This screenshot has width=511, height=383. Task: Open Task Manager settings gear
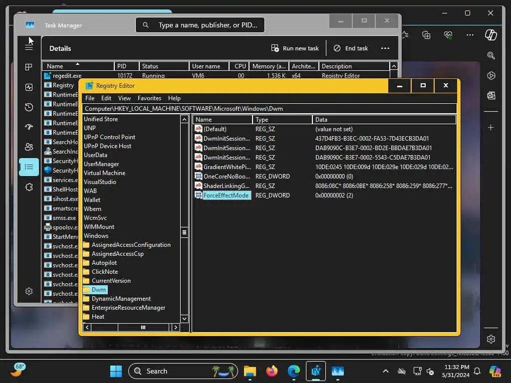pos(28,291)
